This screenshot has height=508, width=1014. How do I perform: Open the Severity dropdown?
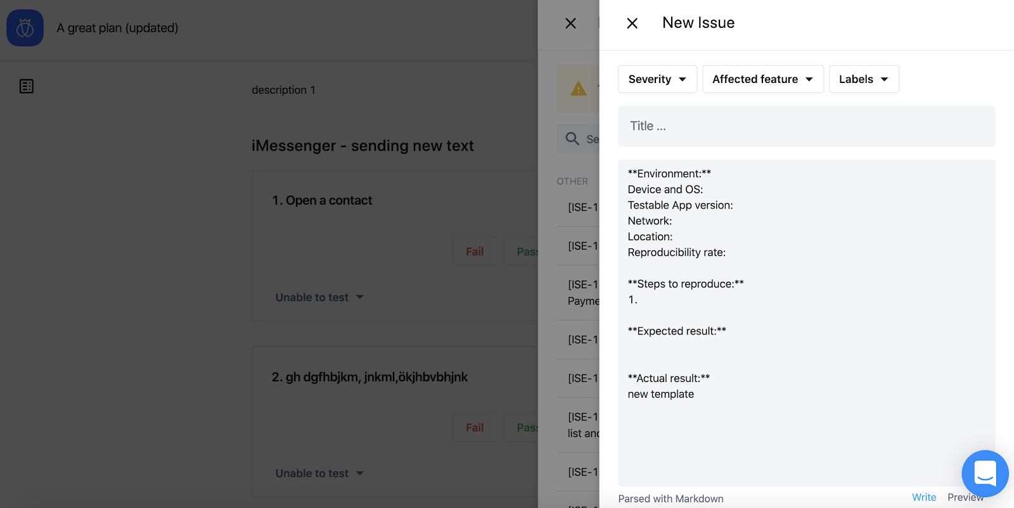click(x=657, y=79)
